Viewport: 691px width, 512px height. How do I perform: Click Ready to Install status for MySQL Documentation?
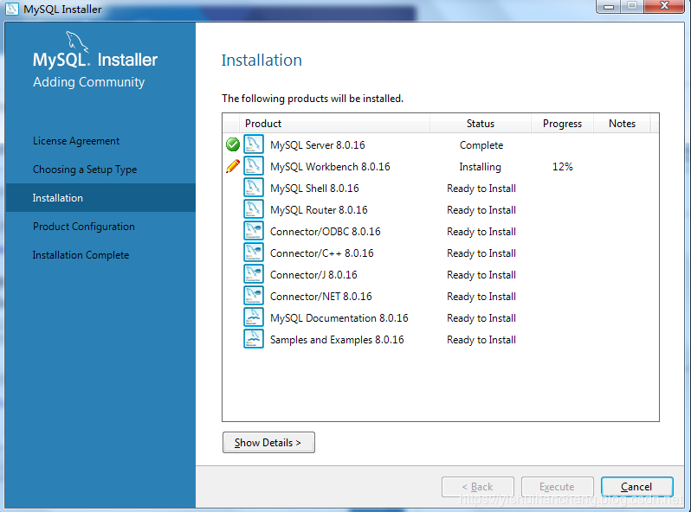coord(481,318)
